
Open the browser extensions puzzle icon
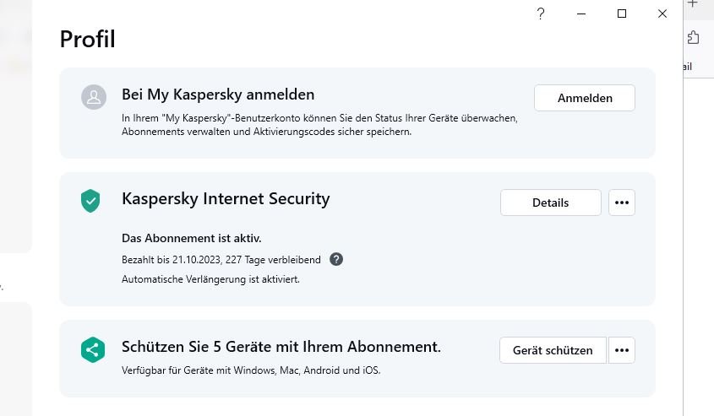click(x=694, y=37)
